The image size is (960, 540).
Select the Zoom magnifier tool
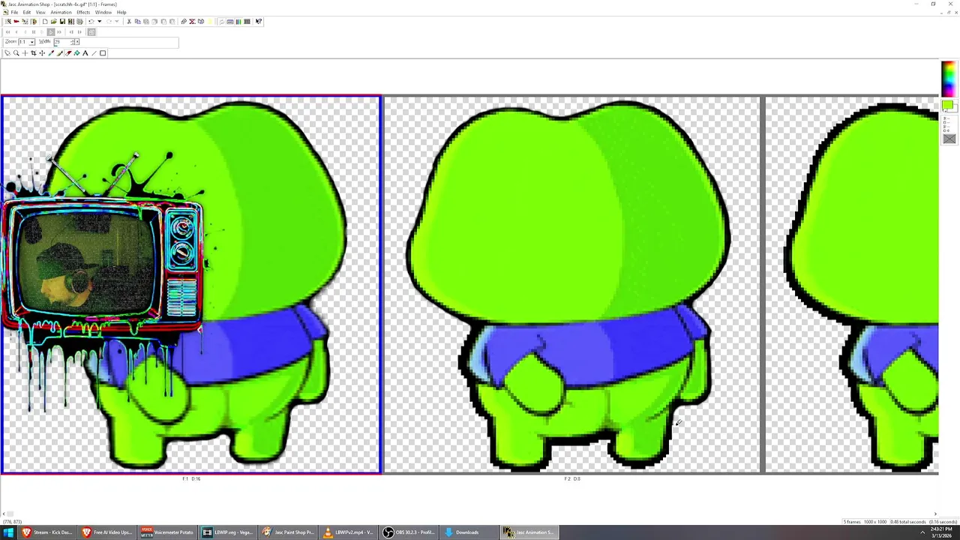tap(16, 53)
